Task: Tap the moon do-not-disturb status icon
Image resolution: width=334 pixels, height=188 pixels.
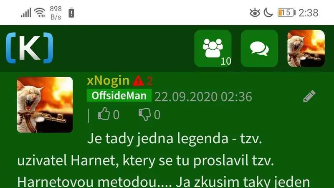Action: tap(268, 13)
